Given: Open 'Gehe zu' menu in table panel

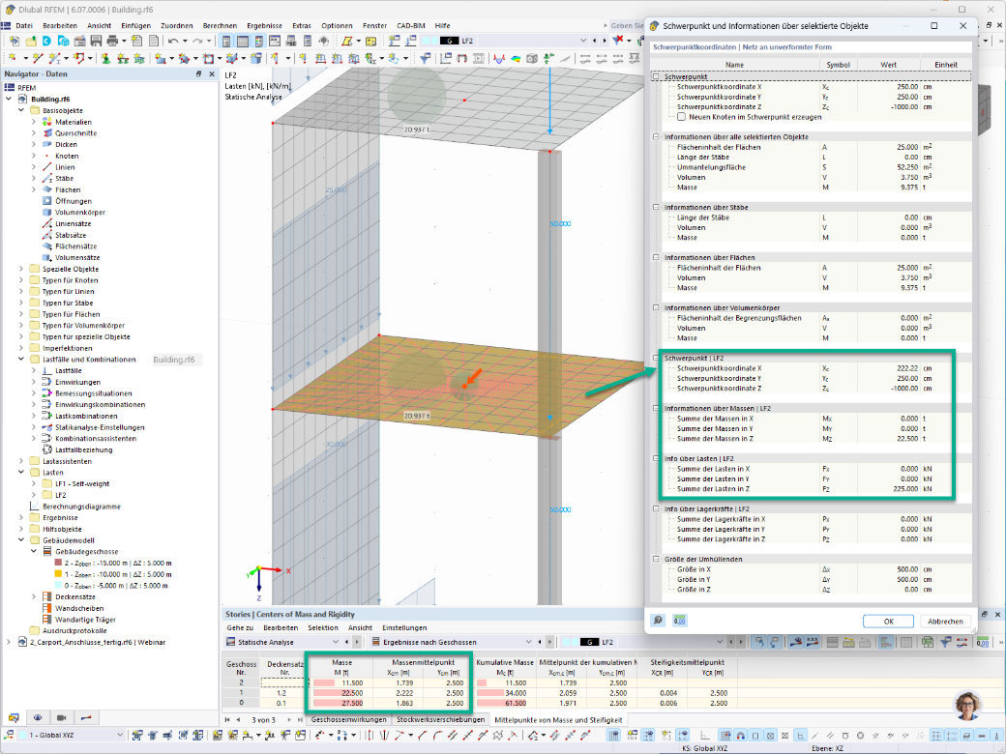Looking at the screenshot, I should [x=240, y=627].
